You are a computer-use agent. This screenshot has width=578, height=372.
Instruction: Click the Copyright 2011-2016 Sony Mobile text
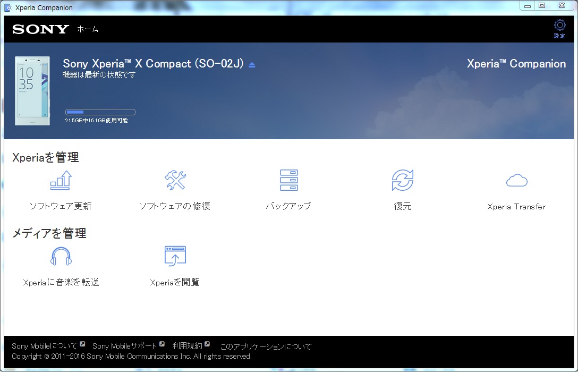[x=132, y=357]
